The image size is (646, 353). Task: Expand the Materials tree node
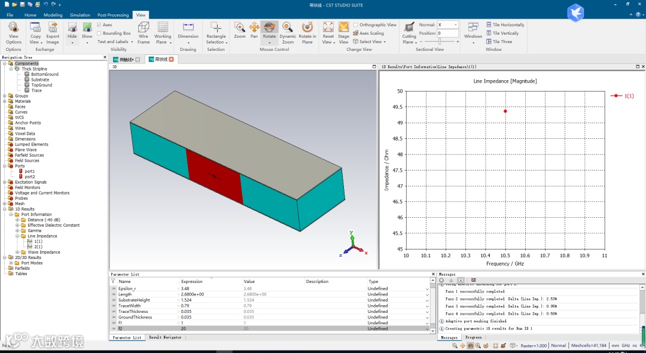pos(5,101)
